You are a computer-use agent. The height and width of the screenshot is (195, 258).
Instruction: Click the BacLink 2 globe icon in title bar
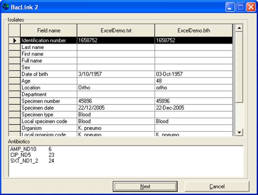point(6,7)
